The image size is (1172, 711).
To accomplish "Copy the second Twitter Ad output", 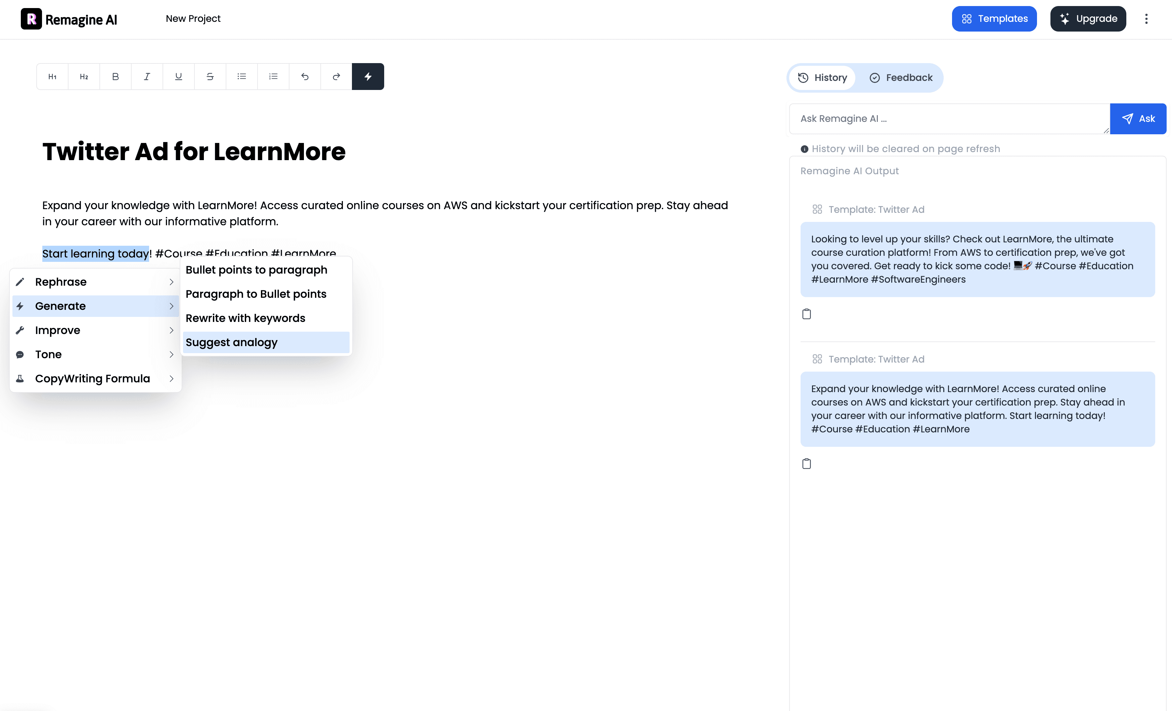I will 807,464.
